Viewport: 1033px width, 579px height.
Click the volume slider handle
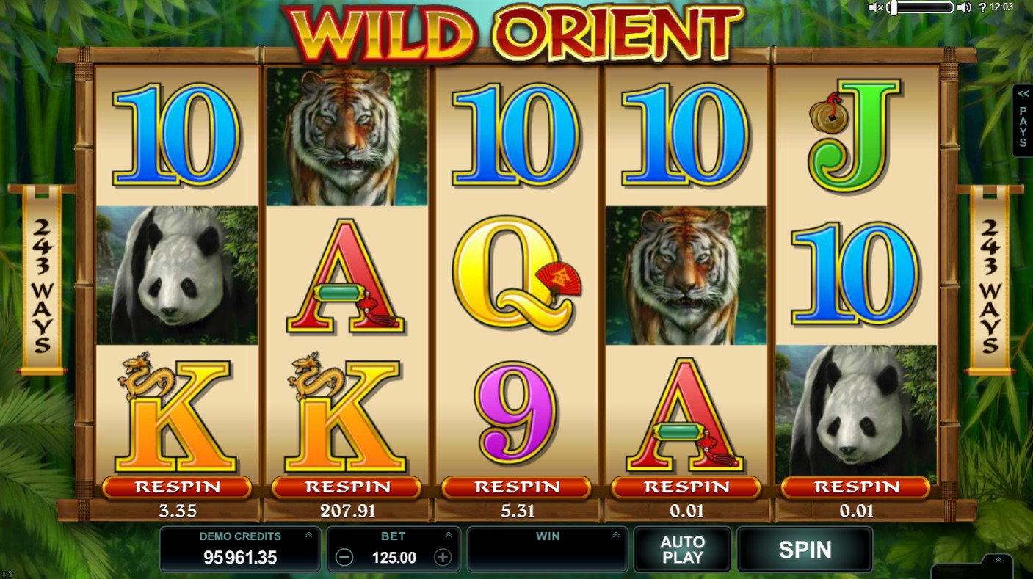tap(893, 7)
